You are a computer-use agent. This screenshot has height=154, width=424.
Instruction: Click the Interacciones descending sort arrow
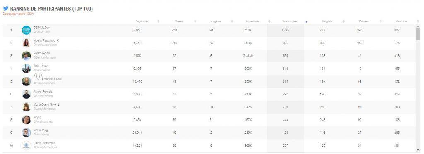tap(306, 22)
